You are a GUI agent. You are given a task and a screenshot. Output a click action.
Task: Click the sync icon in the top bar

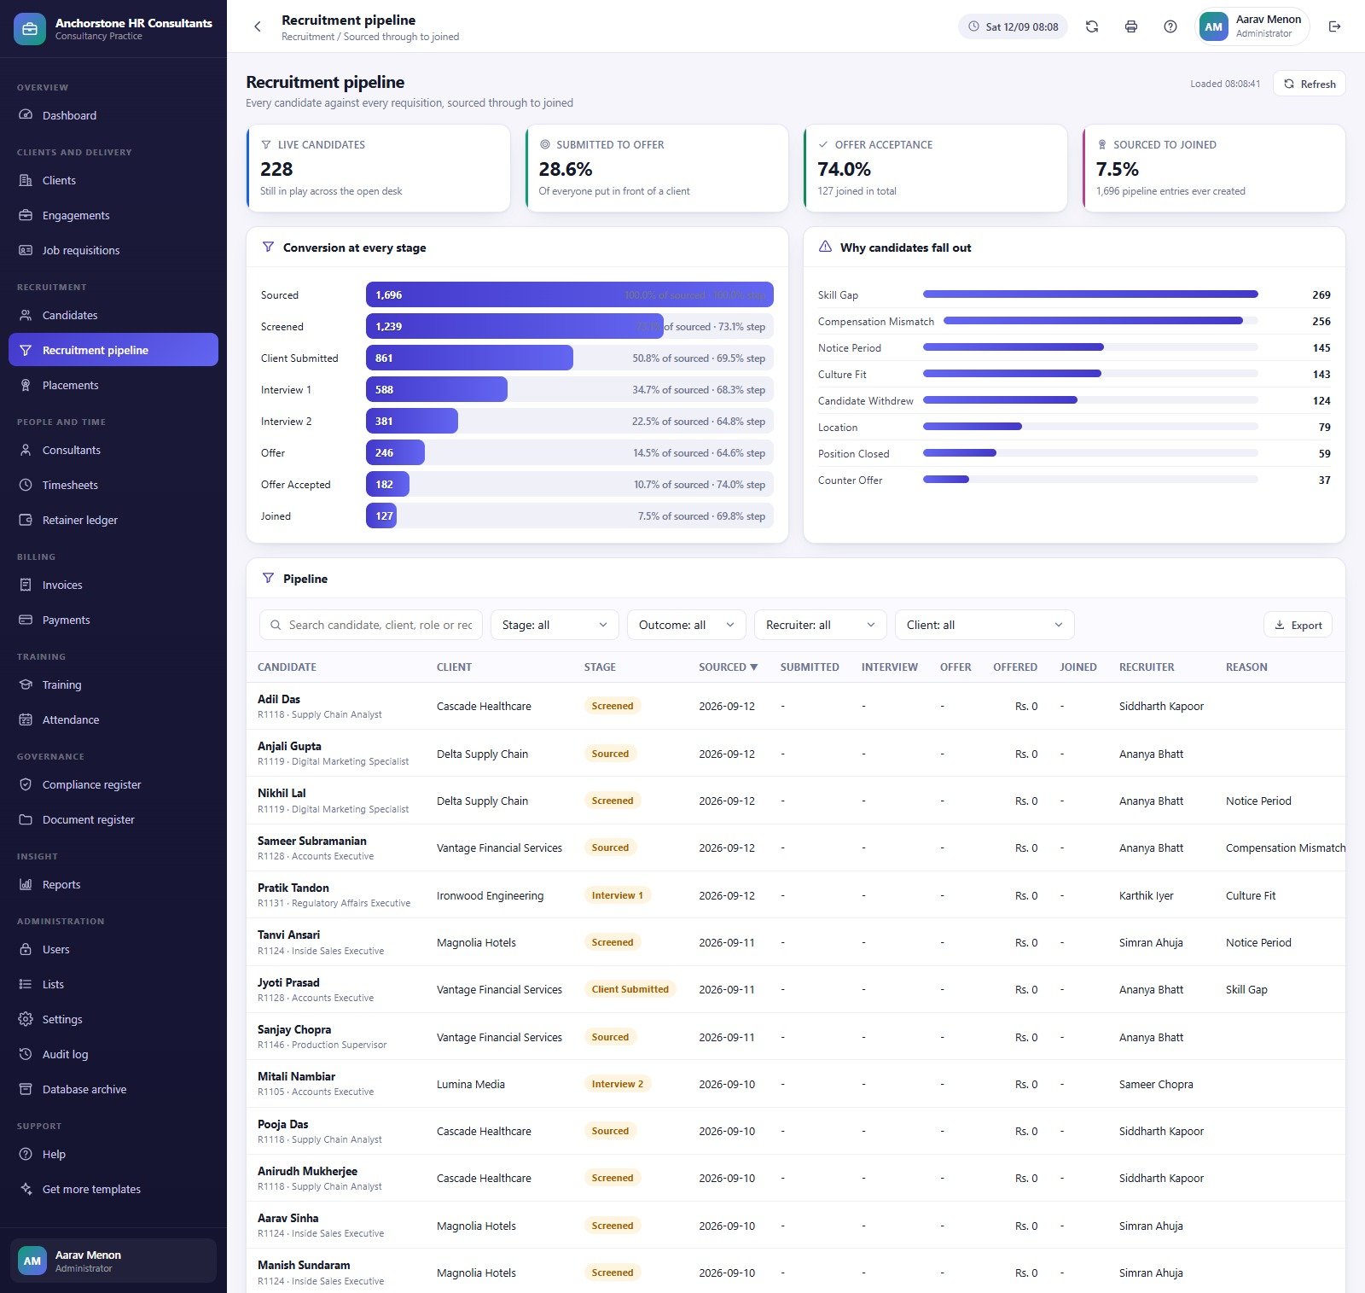[1092, 26]
